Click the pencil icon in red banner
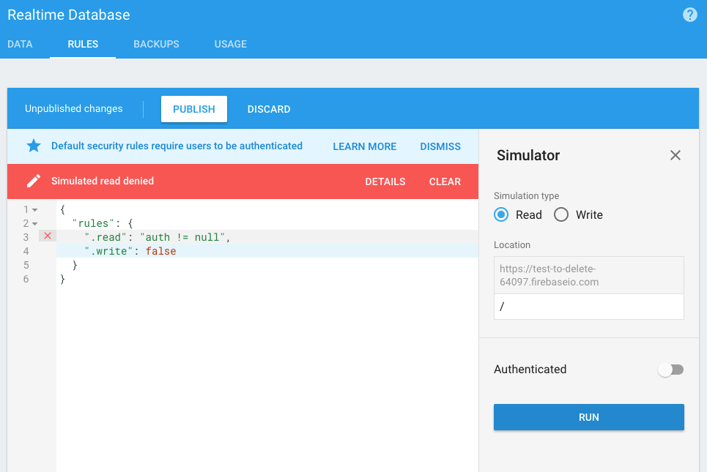 click(x=34, y=181)
